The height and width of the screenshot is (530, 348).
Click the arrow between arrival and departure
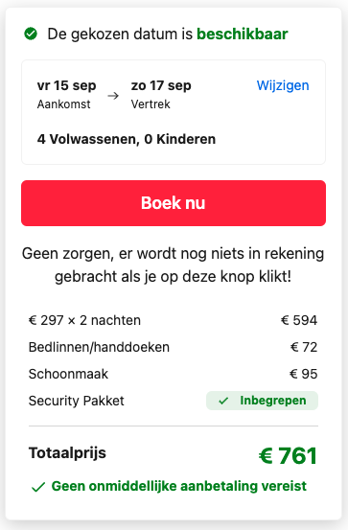113,96
